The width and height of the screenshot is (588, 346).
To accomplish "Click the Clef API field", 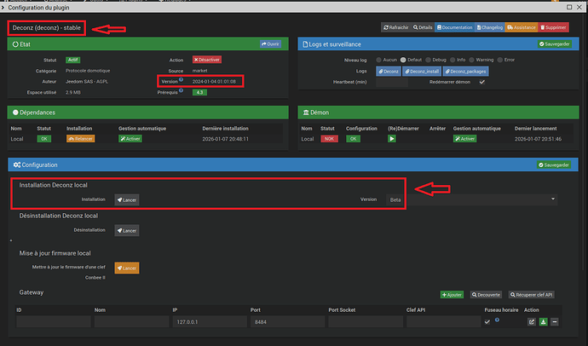I will pyautogui.click(x=444, y=321).
